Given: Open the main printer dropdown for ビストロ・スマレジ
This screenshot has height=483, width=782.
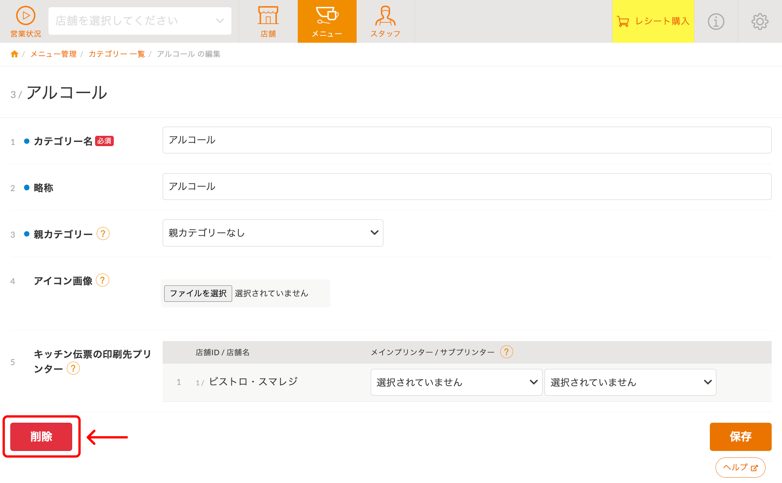Looking at the screenshot, I should pos(456,382).
